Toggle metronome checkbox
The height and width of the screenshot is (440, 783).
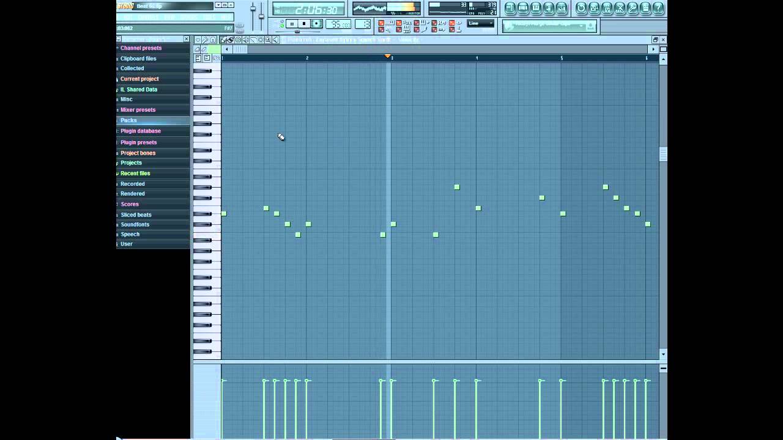pyautogui.click(x=381, y=29)
